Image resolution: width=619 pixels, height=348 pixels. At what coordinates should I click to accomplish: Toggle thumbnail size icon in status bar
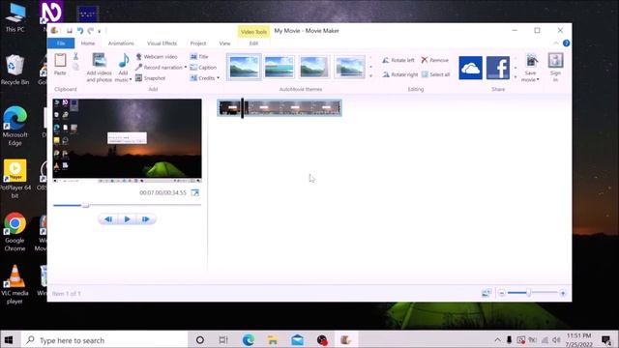pyautogui.click(x=486, y=293)
